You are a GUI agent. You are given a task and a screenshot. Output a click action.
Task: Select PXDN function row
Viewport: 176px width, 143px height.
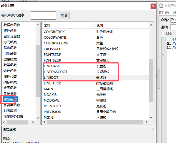[x=96, y=117]
